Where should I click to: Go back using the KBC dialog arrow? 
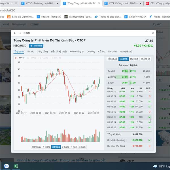point(15,33)
